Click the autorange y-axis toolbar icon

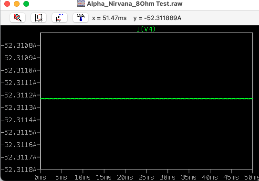pyautogui.click(x=39, y=18)
